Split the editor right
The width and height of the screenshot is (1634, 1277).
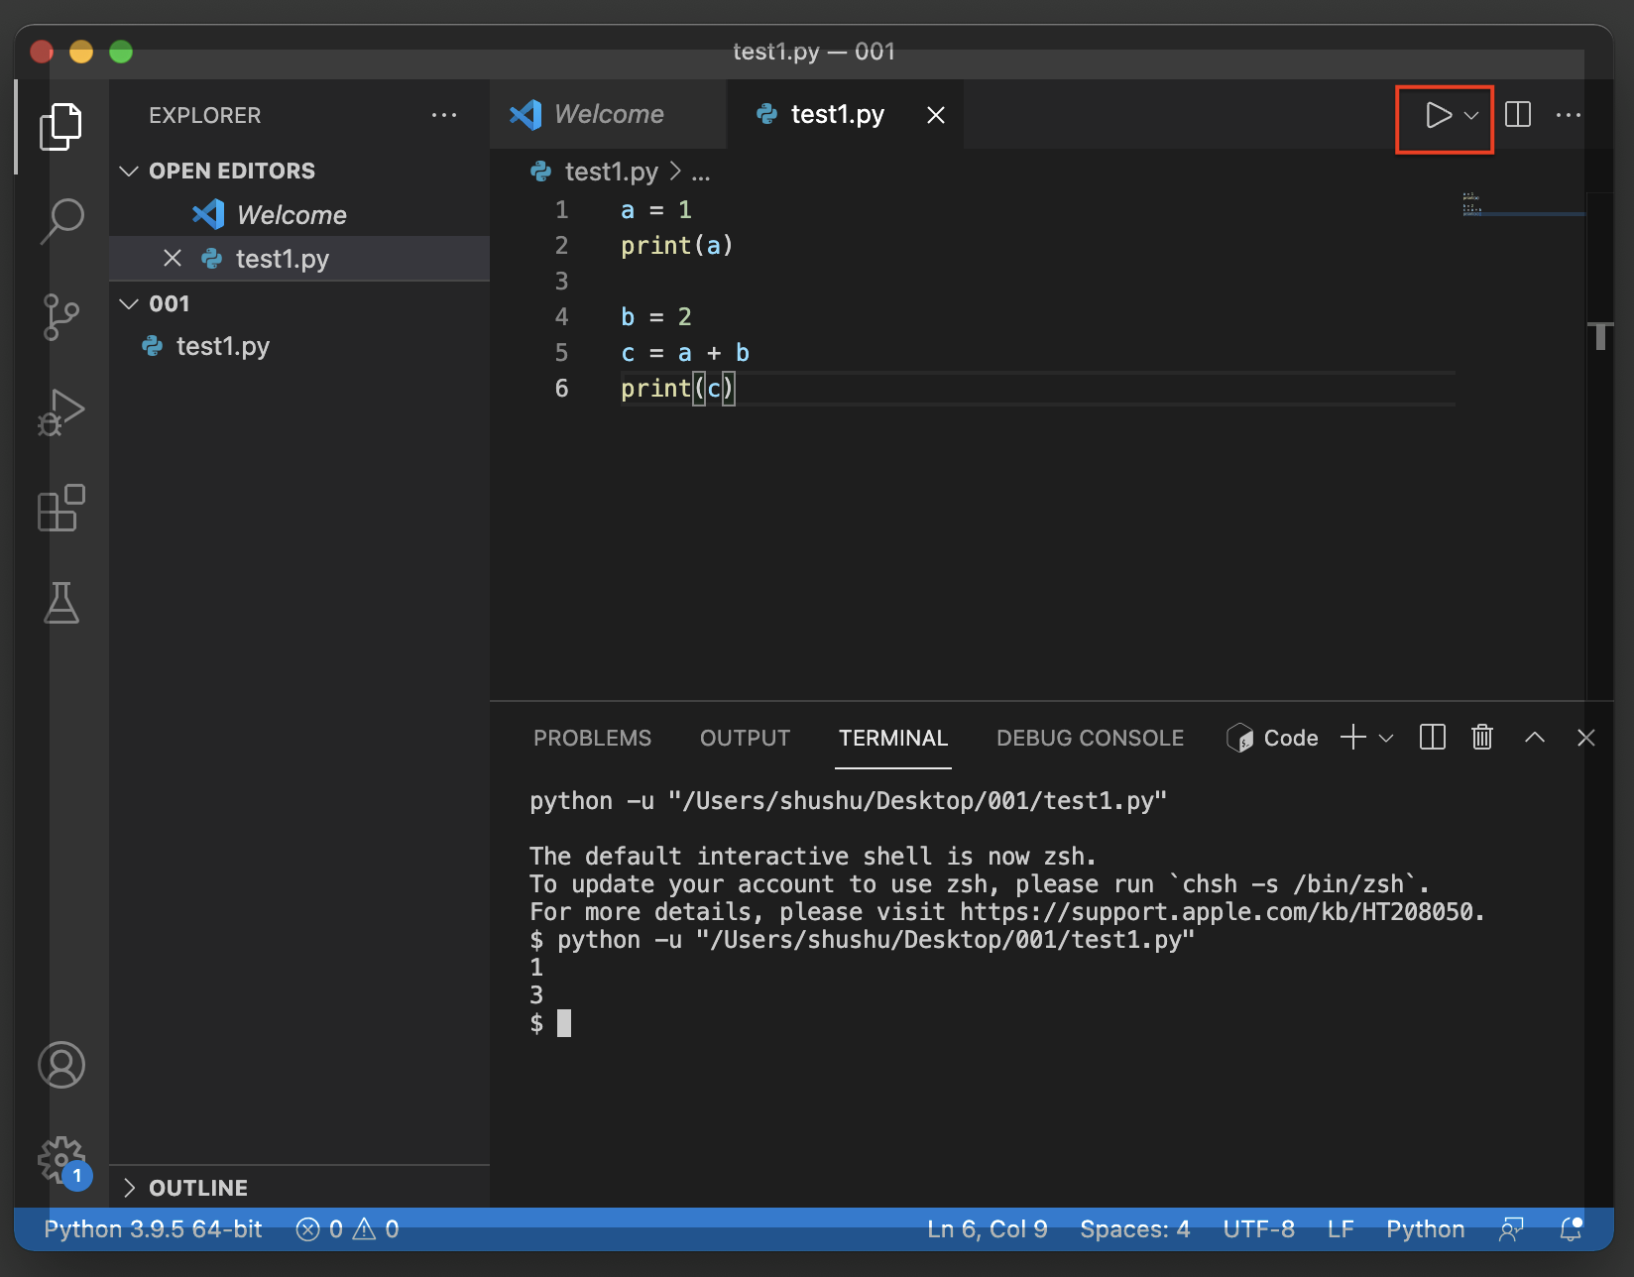click(1517, 115)
